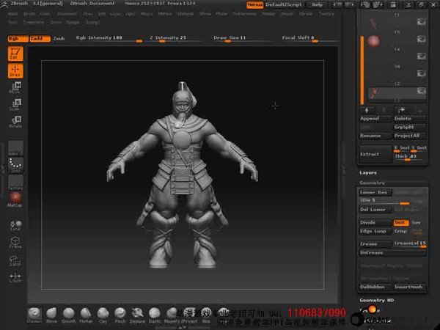Select the Scale transform icon
The height and width of the screenshot is (330, 440).
tap(15, 105)
